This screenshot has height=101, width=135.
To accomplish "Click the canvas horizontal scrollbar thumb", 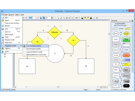I will [x=58, y=87].
